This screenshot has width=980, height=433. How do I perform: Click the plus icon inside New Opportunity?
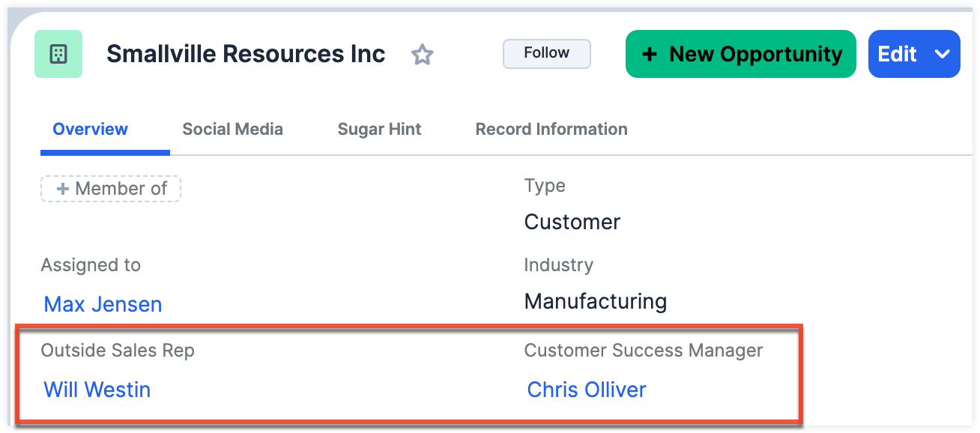tap(650, 54)
